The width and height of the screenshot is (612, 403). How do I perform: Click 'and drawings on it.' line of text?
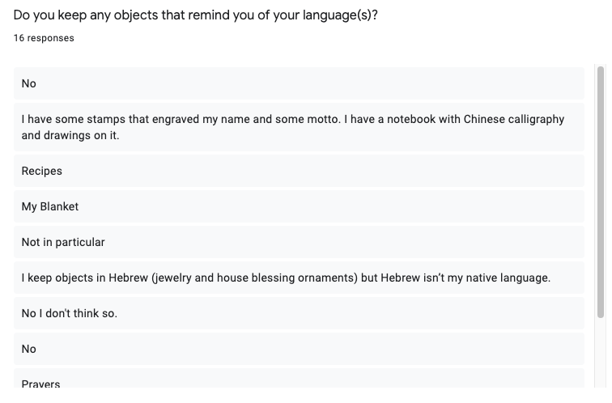[x=70, y=135]
